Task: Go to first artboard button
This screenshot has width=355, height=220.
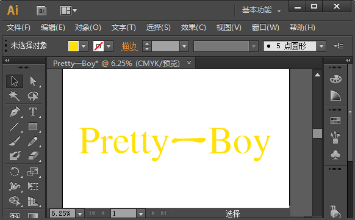Action: 92,213
